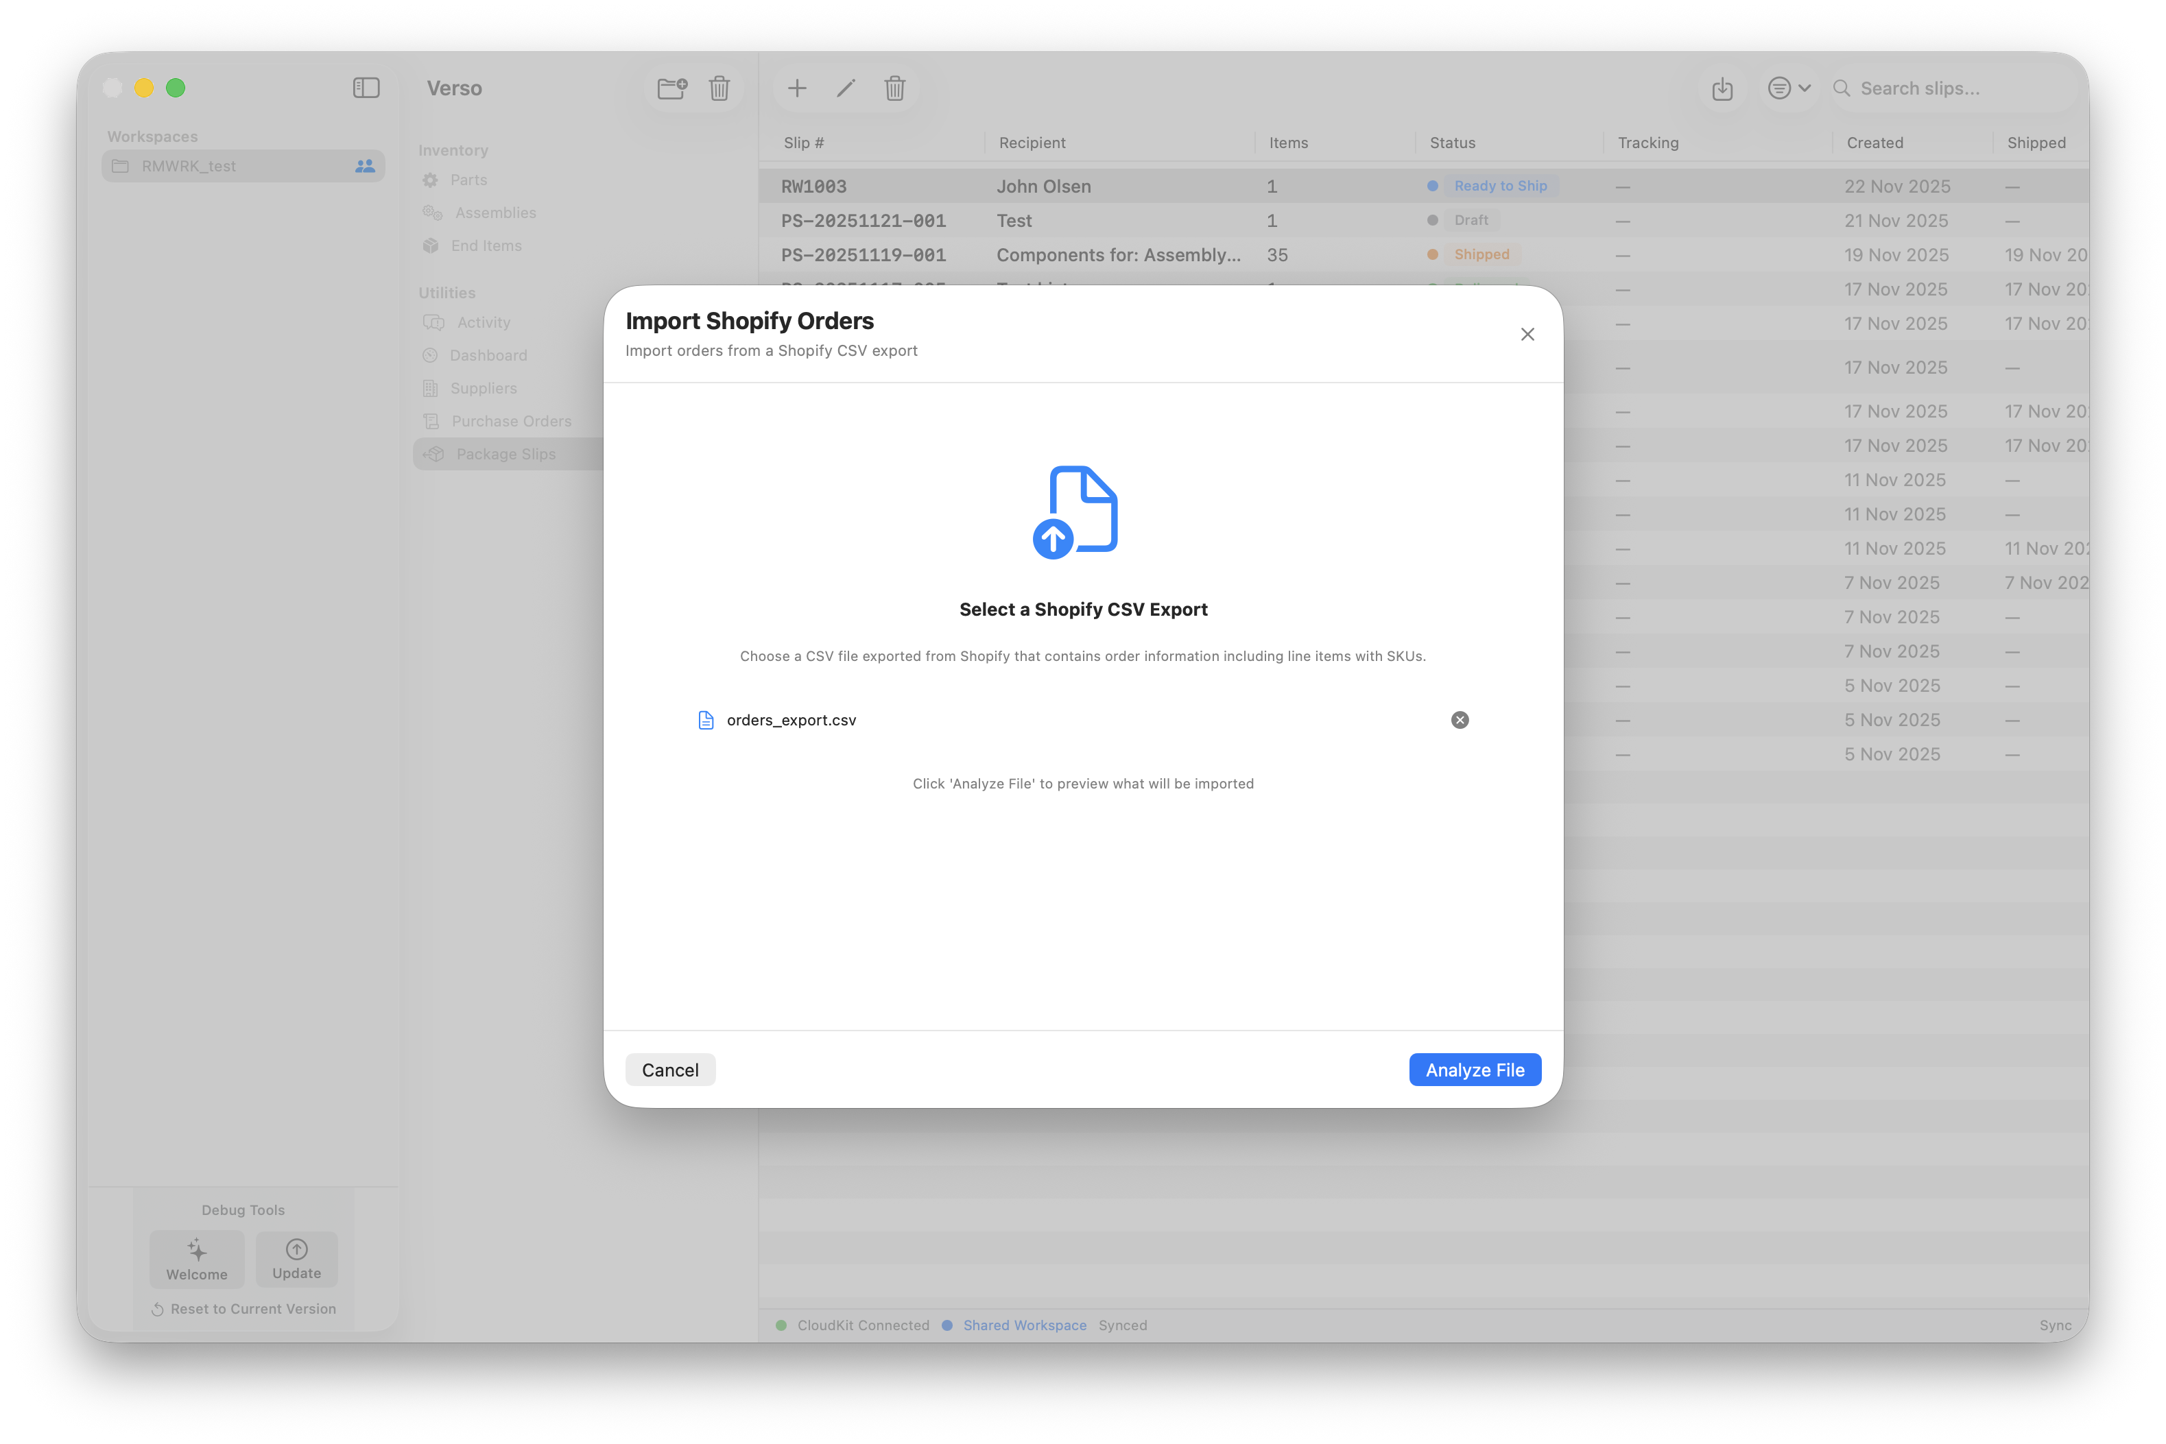The width and height of the screenshot is (2166, 1444).
Task: Click the trash icon beside Verso title
Action: click(x=719, y=88)
